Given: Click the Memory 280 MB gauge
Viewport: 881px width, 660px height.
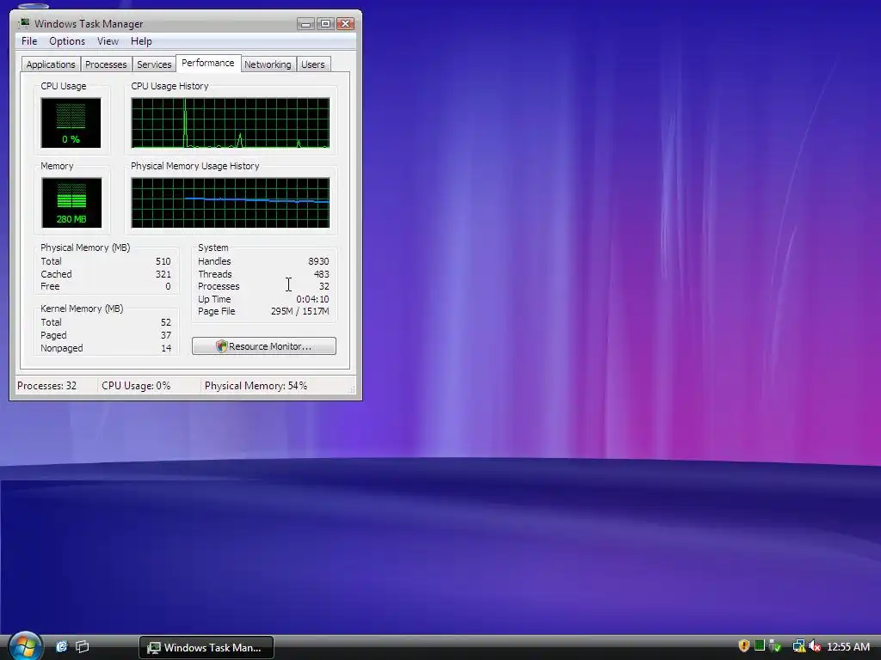Looking at the screenshot, I should (71, 203).
